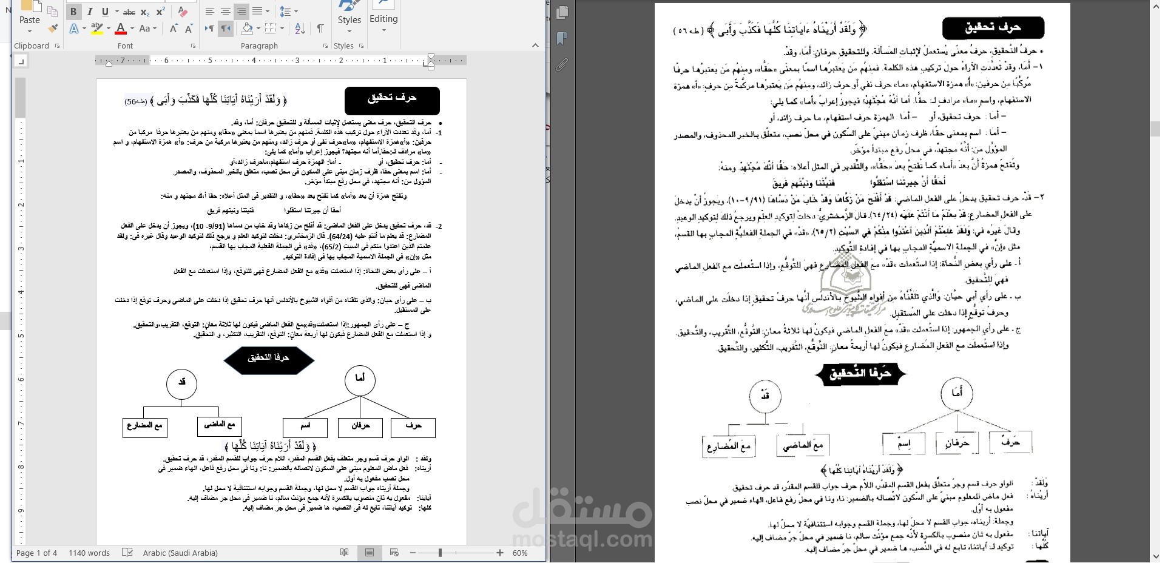Click the Copy icon in Clipboard
The width and height of the screenshot is (1165, 563).
click(53, 12)
